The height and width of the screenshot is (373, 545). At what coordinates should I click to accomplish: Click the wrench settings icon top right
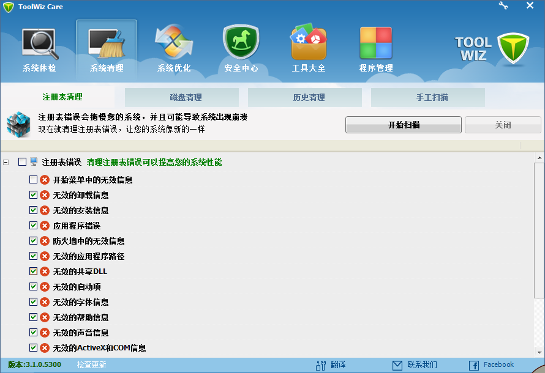point(503,6)
